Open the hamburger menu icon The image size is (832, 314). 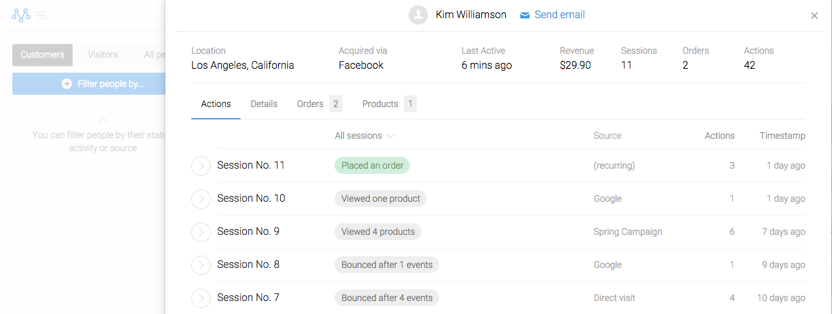click(42, 15)
